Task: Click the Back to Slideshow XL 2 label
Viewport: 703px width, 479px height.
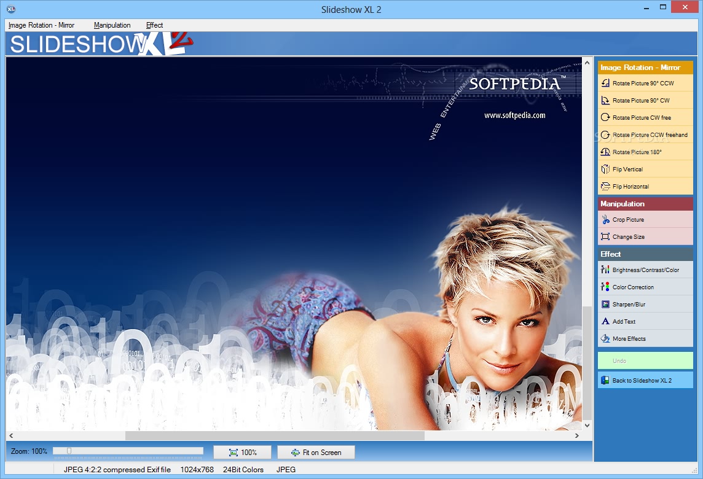Action: point(642,380)
